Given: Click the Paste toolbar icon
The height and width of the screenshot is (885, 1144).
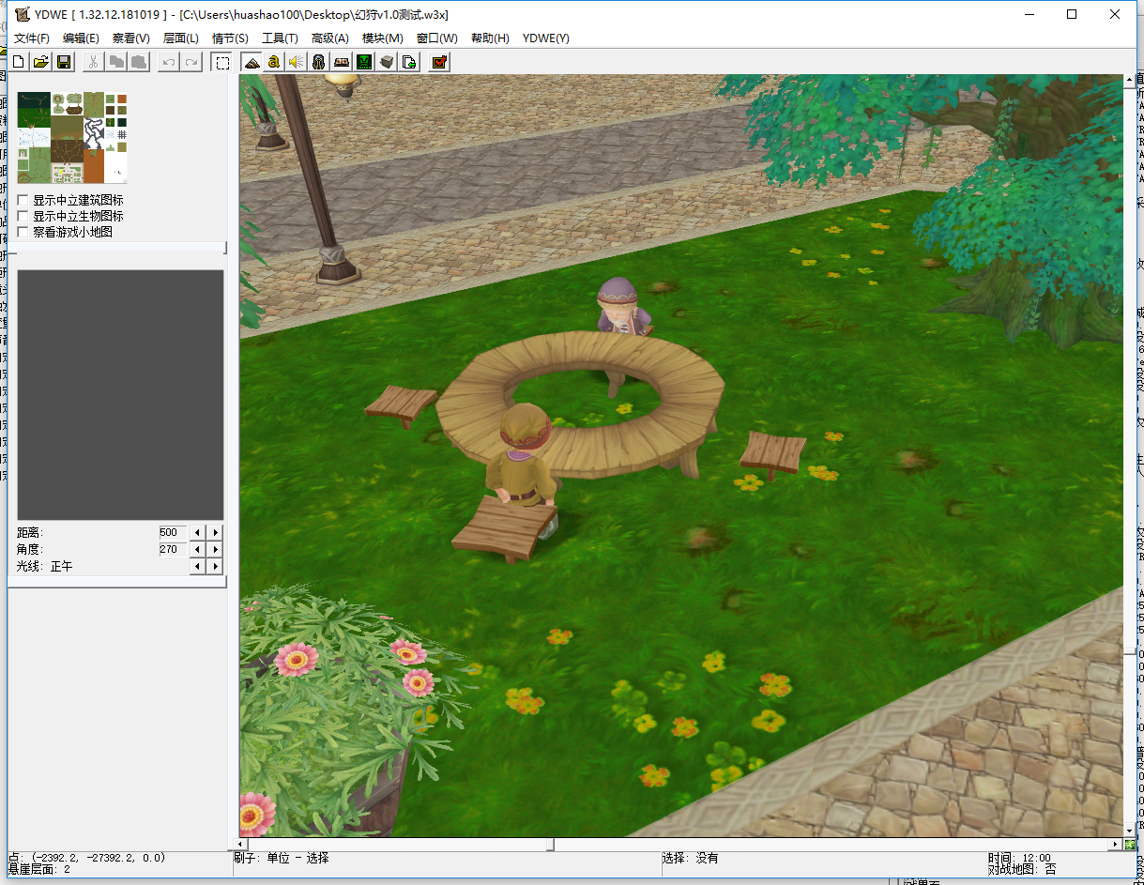Looking at the screenshot, I should tap(139, 62).
